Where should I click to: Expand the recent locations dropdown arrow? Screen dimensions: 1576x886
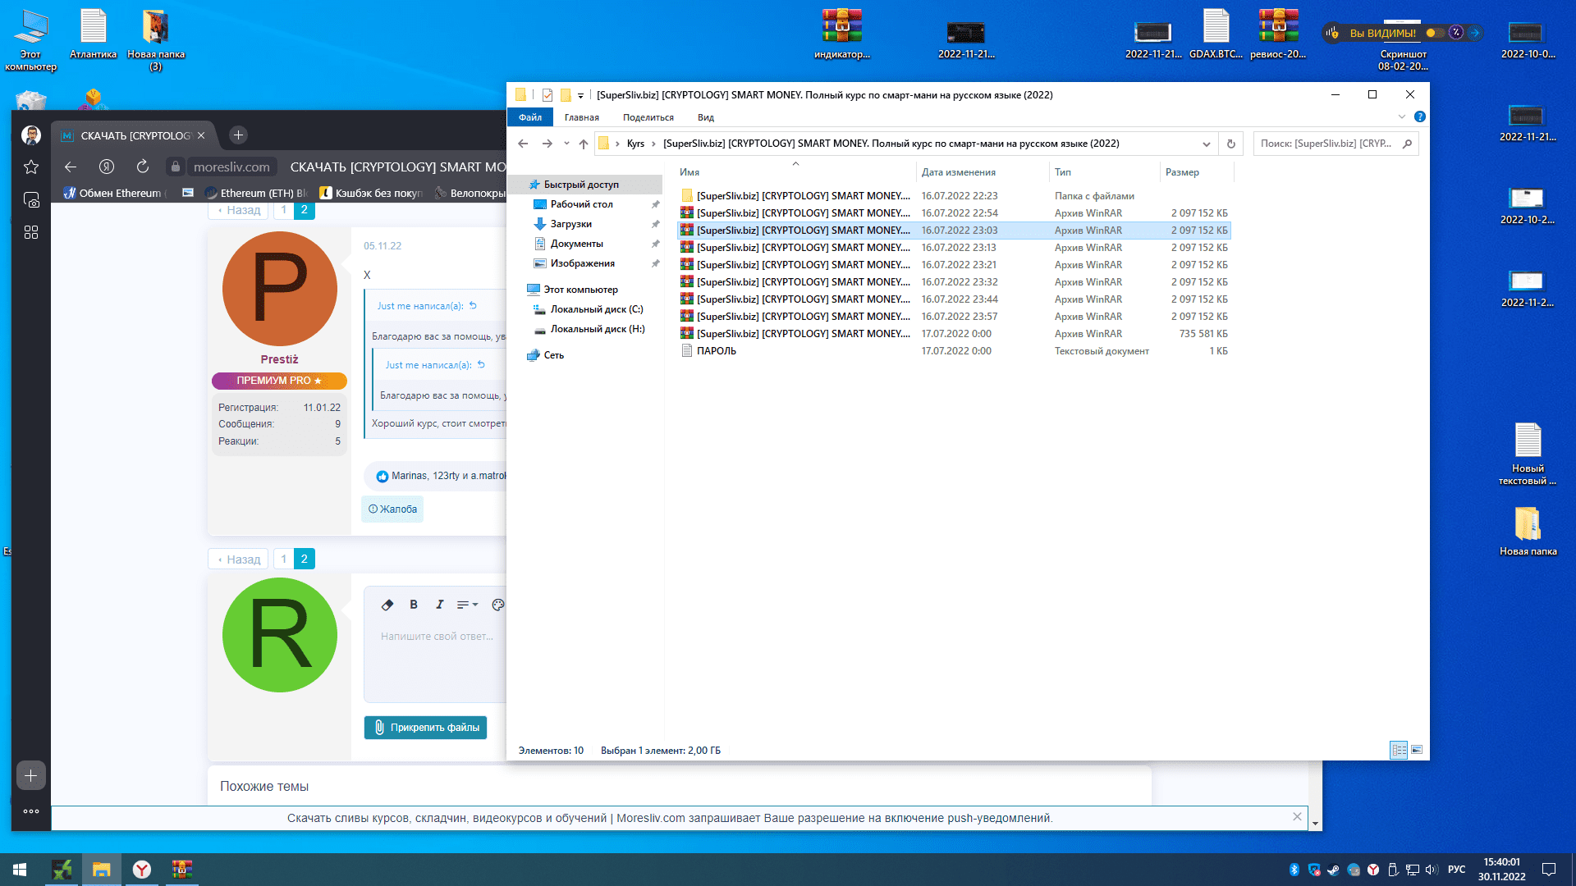coord(566,144)
